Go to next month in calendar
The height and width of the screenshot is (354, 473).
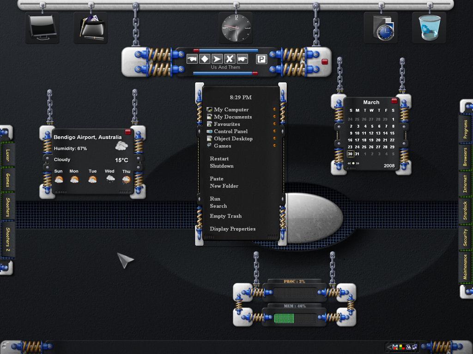pos(358,163)
